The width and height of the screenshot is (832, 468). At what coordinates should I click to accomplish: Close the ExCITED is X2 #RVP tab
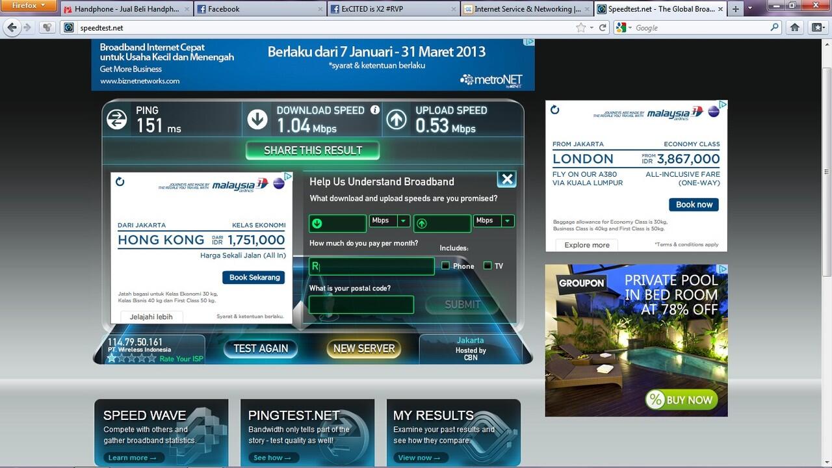[x=453, y=9]
